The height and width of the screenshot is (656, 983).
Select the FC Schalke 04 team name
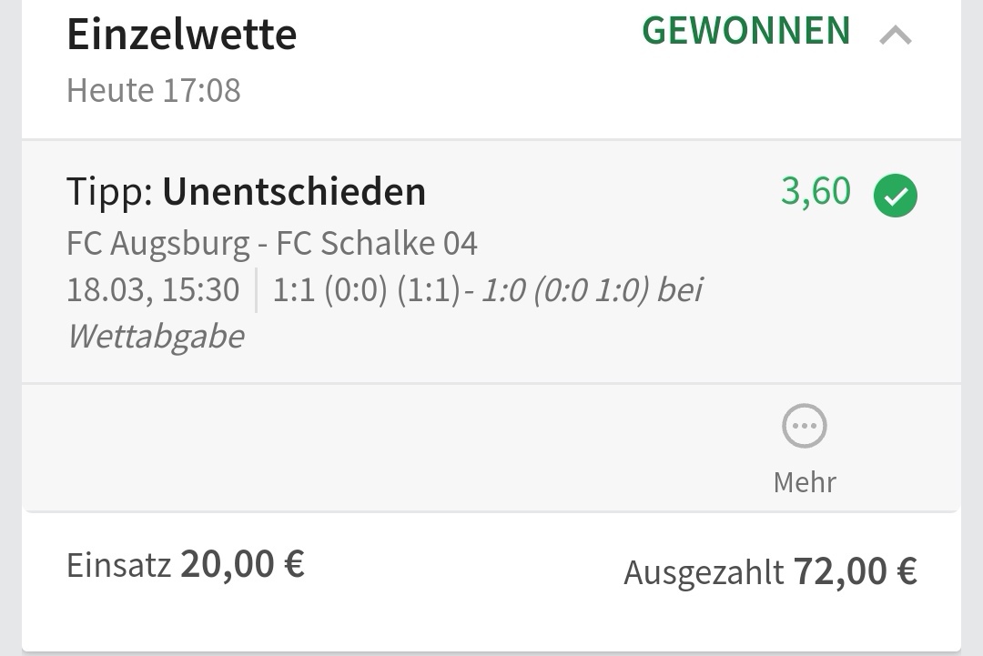tap(377, 244)
